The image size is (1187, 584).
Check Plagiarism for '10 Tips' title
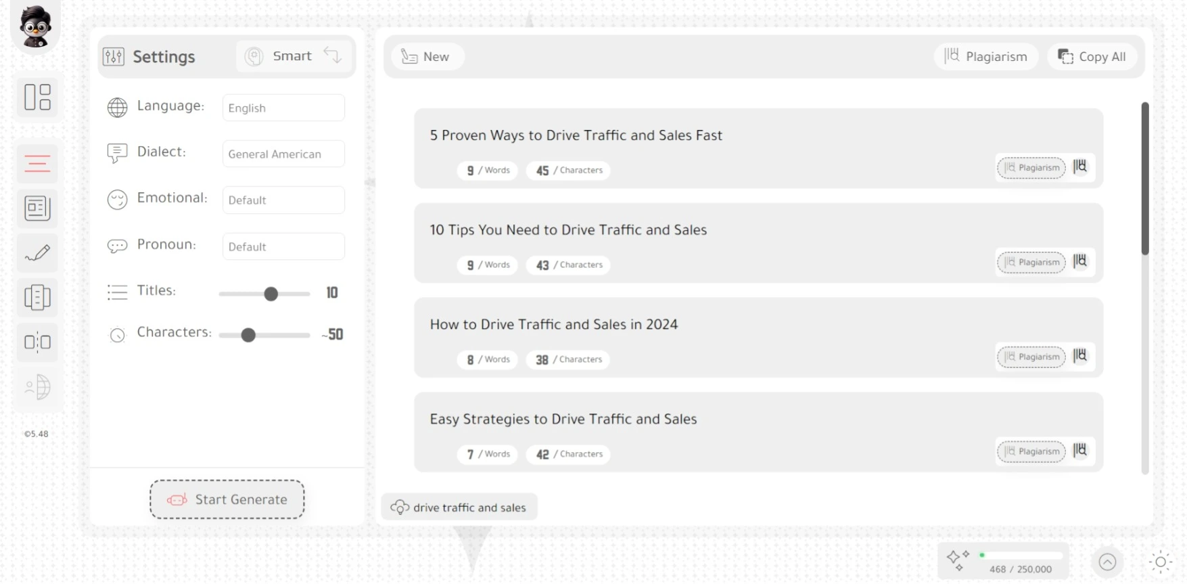(x=1031, y=262)
